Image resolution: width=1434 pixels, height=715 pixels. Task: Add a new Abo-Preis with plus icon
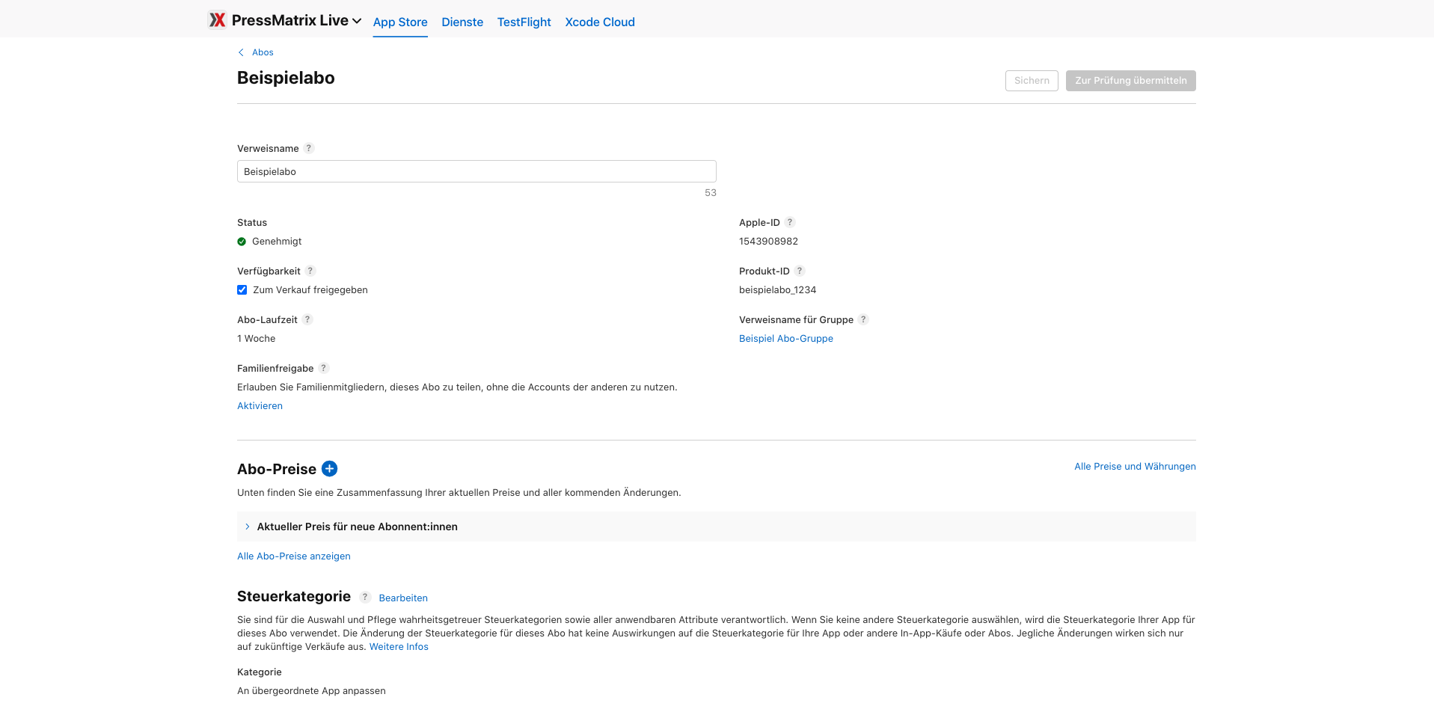click(329, 469)
